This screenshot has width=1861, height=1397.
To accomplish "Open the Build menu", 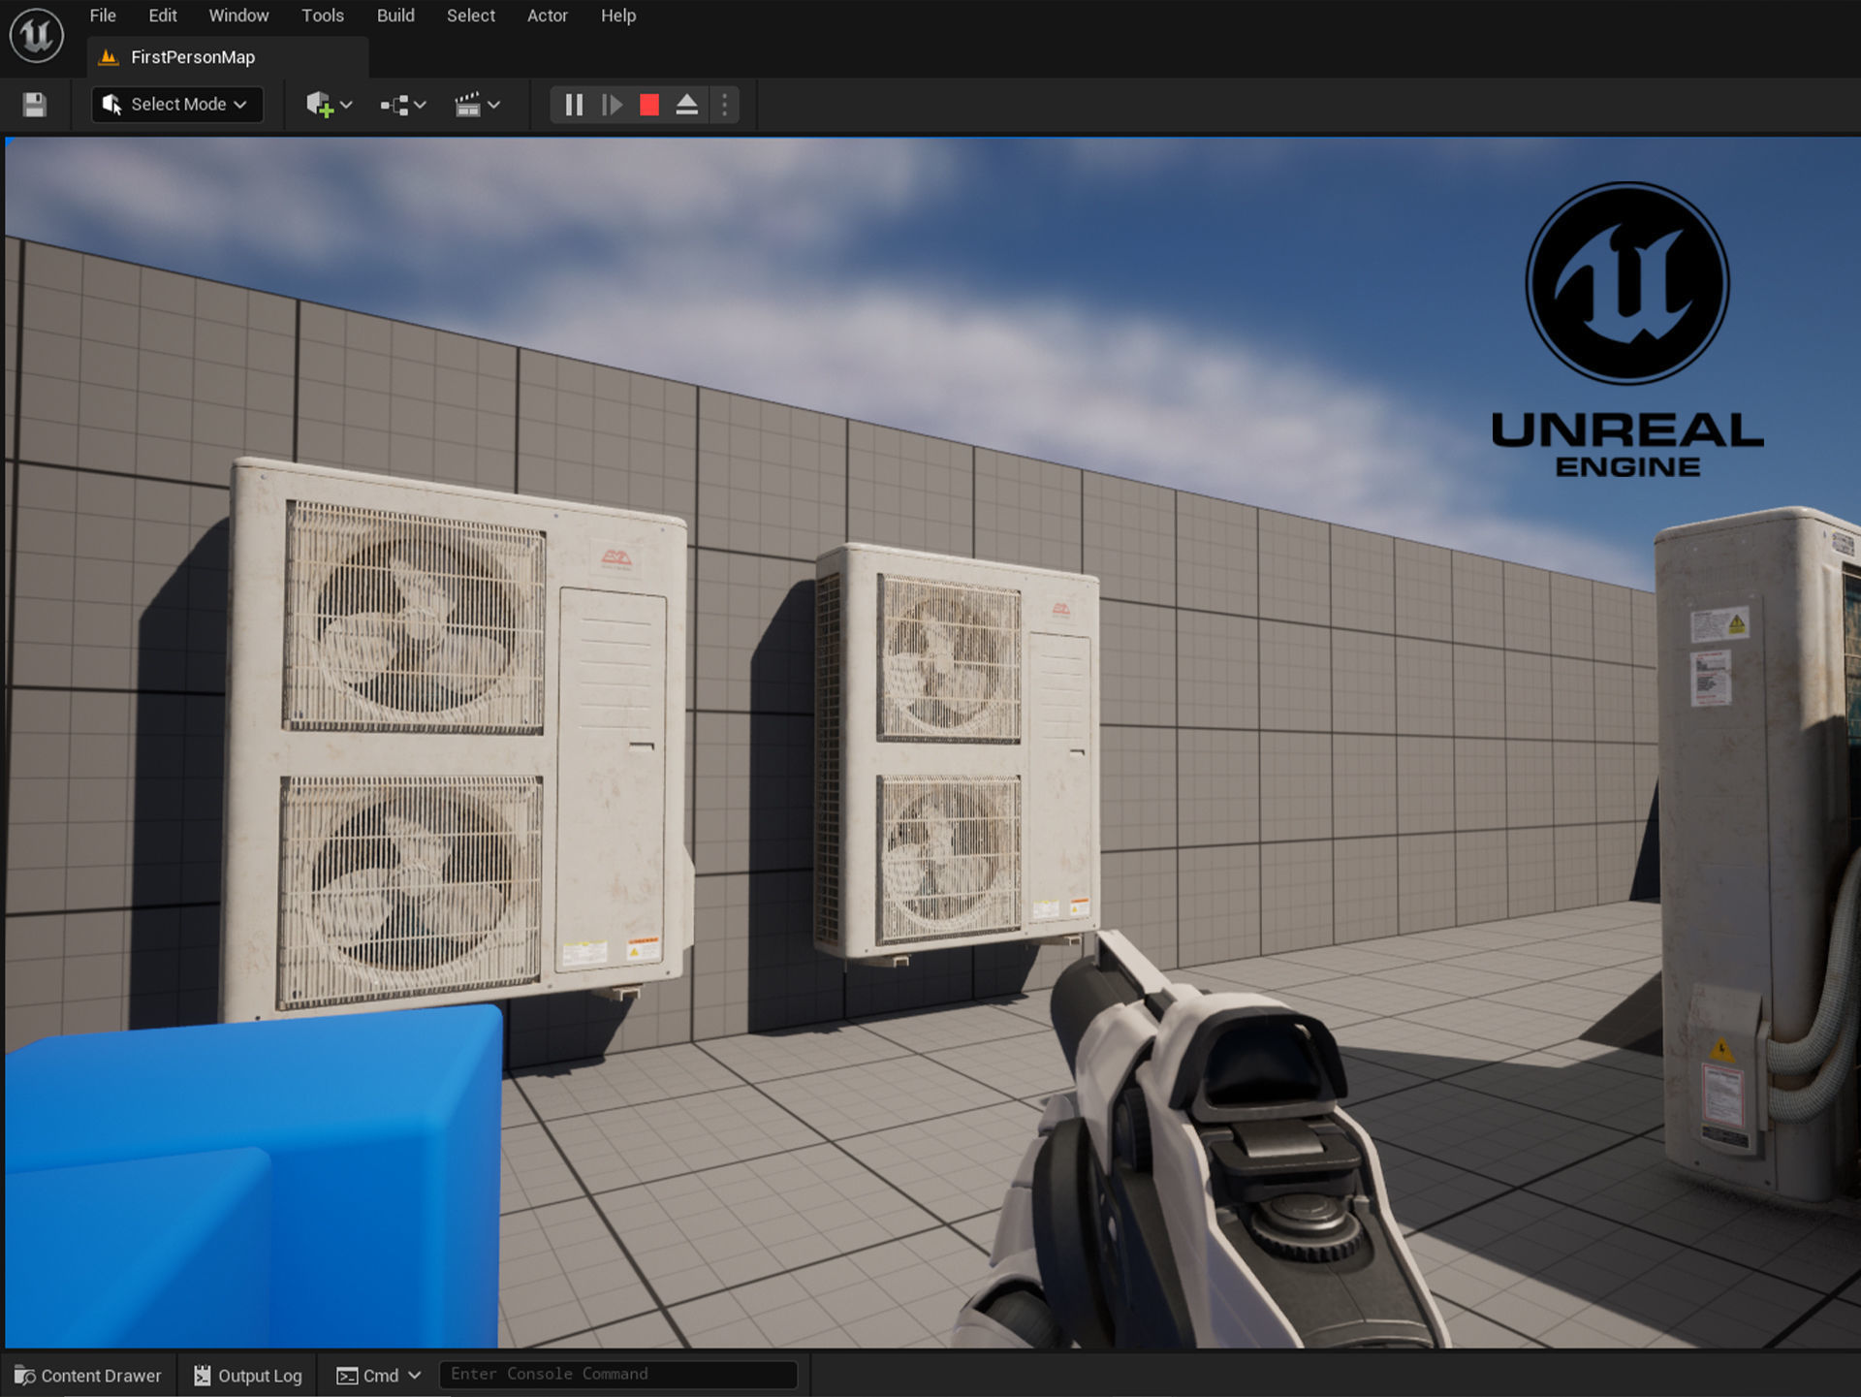I will pos(395,16).
